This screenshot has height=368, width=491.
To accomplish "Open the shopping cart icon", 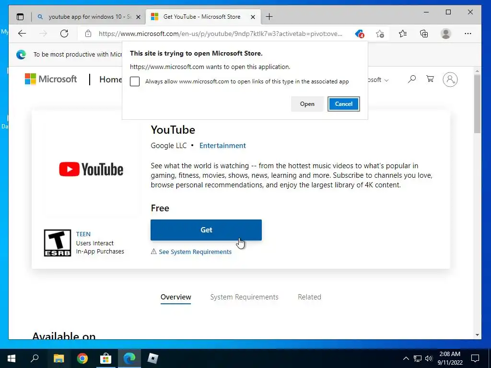I will [430, 79].
